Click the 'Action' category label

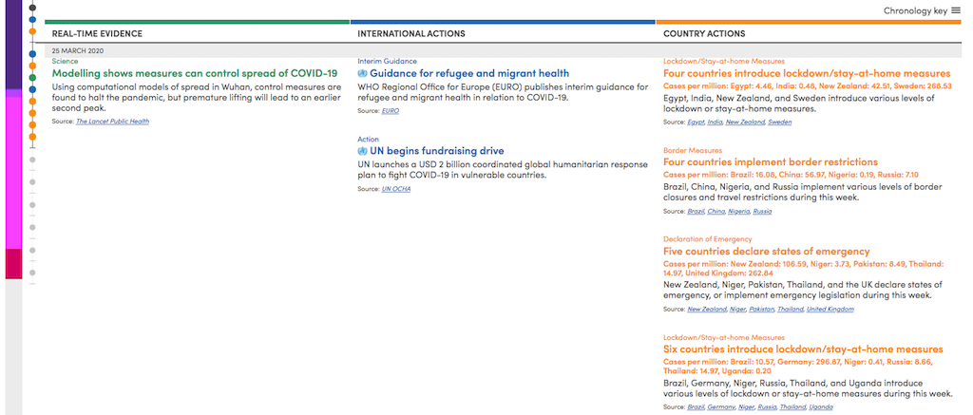tap(368, 139)
